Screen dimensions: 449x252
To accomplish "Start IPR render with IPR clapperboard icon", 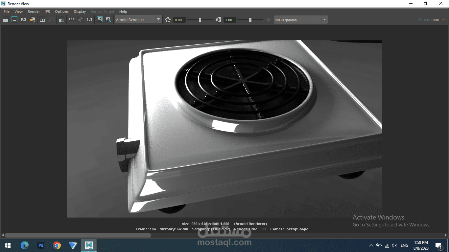I will pyautogui.click(x=42, y=20).
